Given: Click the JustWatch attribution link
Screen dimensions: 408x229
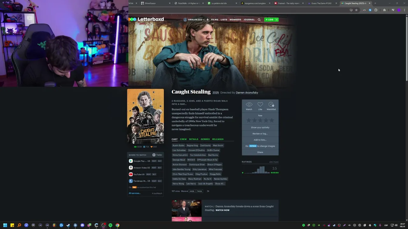Looking at the screenshot, I should [x=157, y=193].
